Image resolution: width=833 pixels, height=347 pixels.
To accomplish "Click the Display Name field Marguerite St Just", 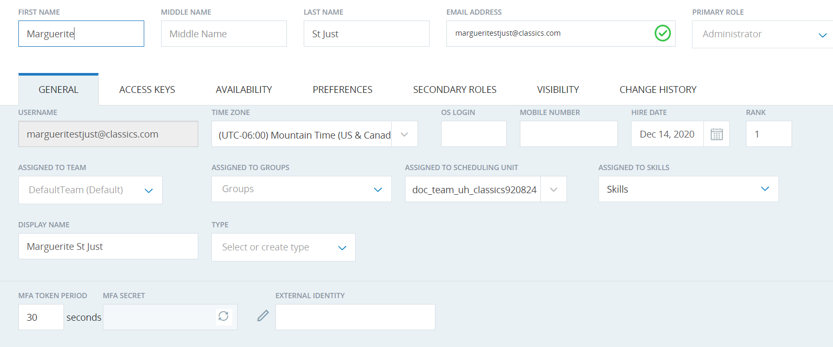I will [108, 246].
